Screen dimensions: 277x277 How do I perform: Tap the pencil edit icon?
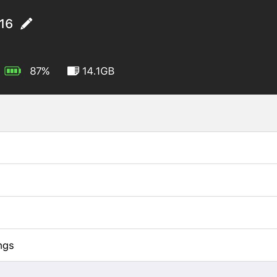(x=26, y=24)
